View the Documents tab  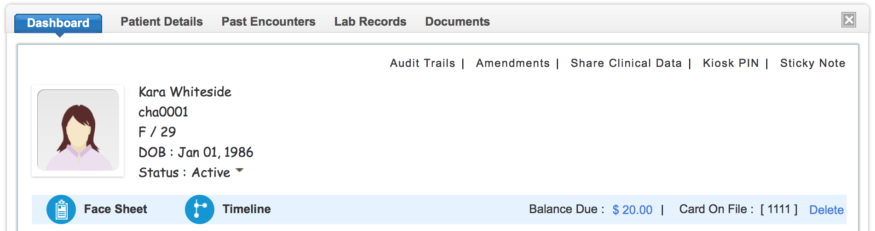click(x=457, y=22)
